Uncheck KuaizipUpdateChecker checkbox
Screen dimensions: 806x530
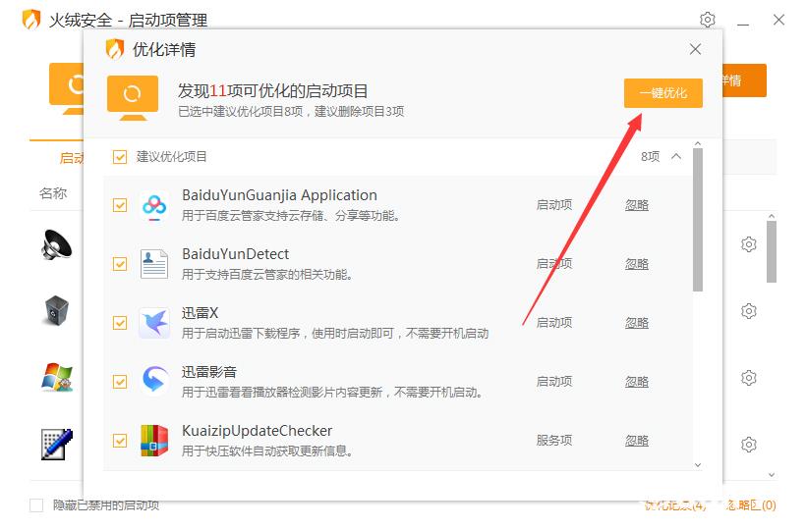[x=120, y=441]
